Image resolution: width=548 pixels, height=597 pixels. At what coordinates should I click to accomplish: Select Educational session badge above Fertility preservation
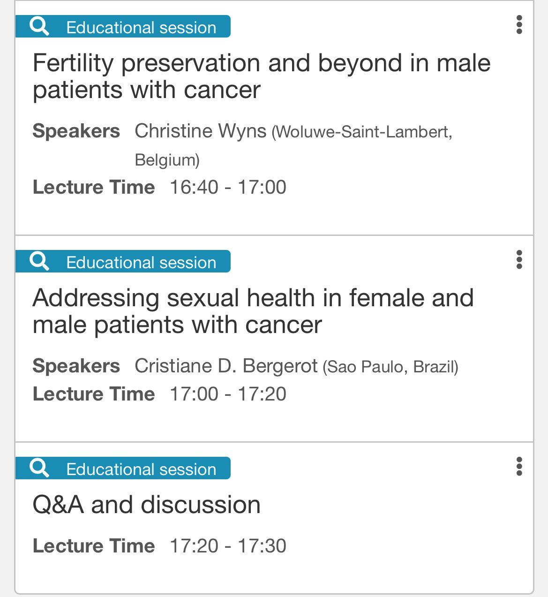pyautogui.click(x=123, y=26)
